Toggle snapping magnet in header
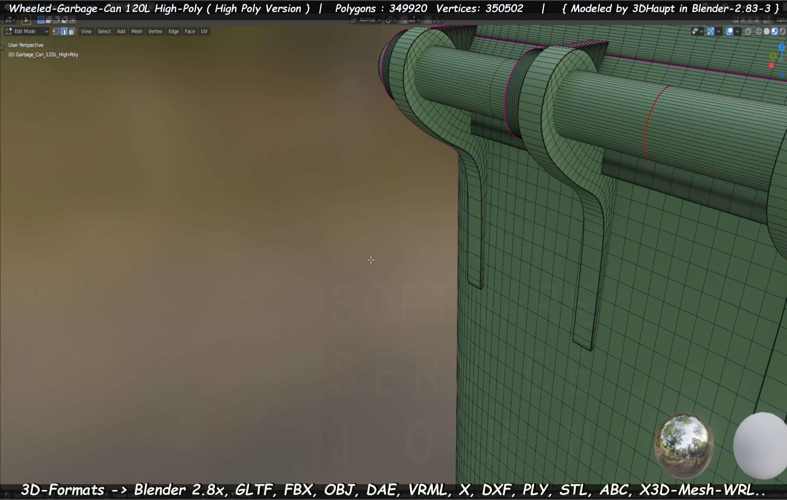 tap(404, 20)
